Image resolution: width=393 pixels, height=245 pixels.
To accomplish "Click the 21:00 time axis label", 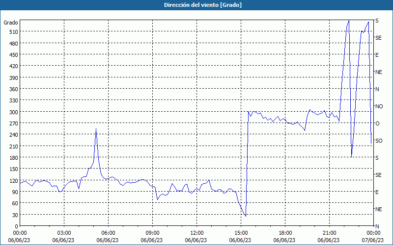I will point(329,233).
